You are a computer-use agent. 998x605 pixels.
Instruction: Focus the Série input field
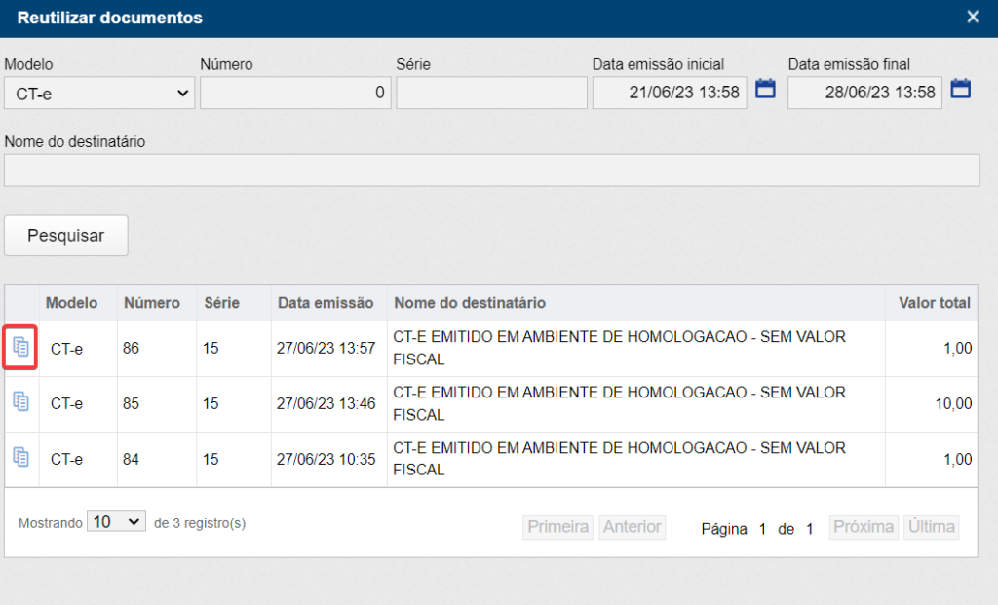tap(491, 94)
